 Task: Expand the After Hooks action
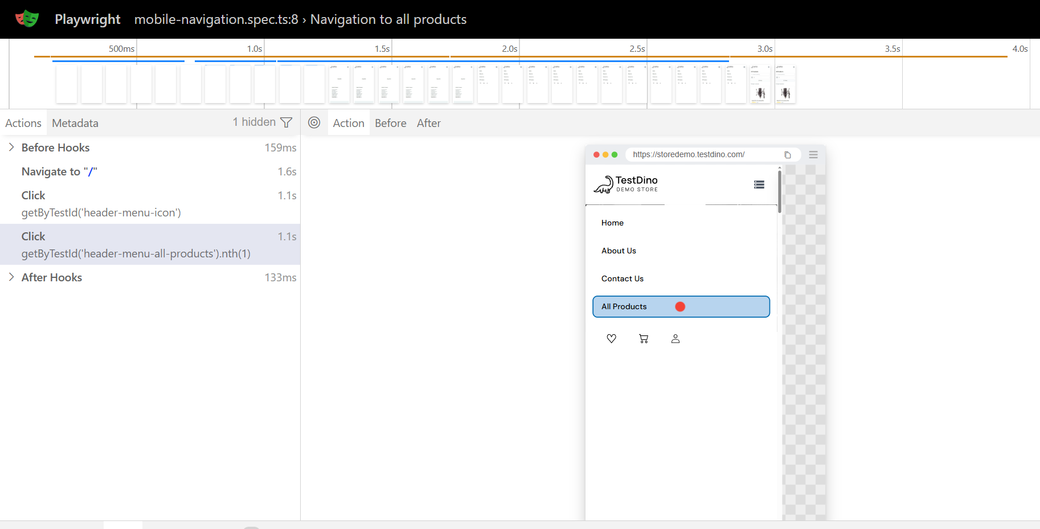11,277
